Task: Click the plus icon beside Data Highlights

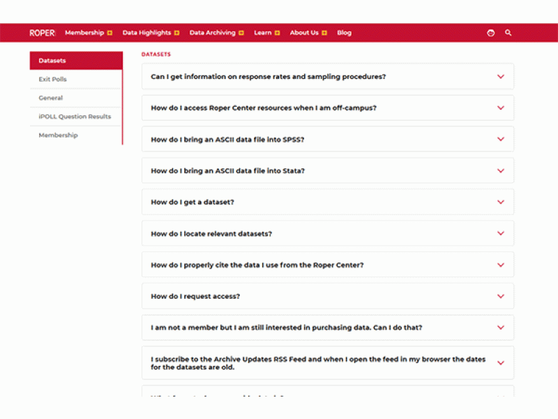Action: [x=176, y=33]
